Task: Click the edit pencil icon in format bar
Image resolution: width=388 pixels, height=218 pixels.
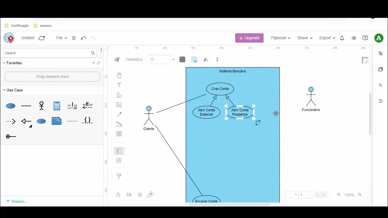Action: pos(117,60)
